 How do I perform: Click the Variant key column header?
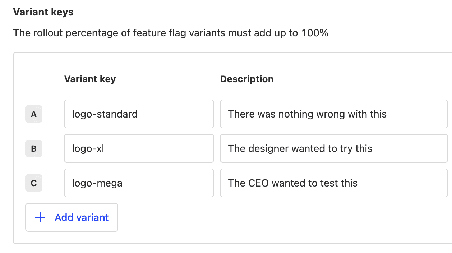(90, 79)
